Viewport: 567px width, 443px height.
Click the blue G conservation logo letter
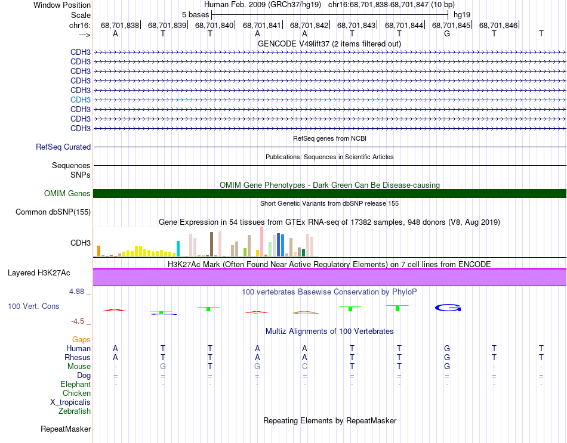[448, 308]
